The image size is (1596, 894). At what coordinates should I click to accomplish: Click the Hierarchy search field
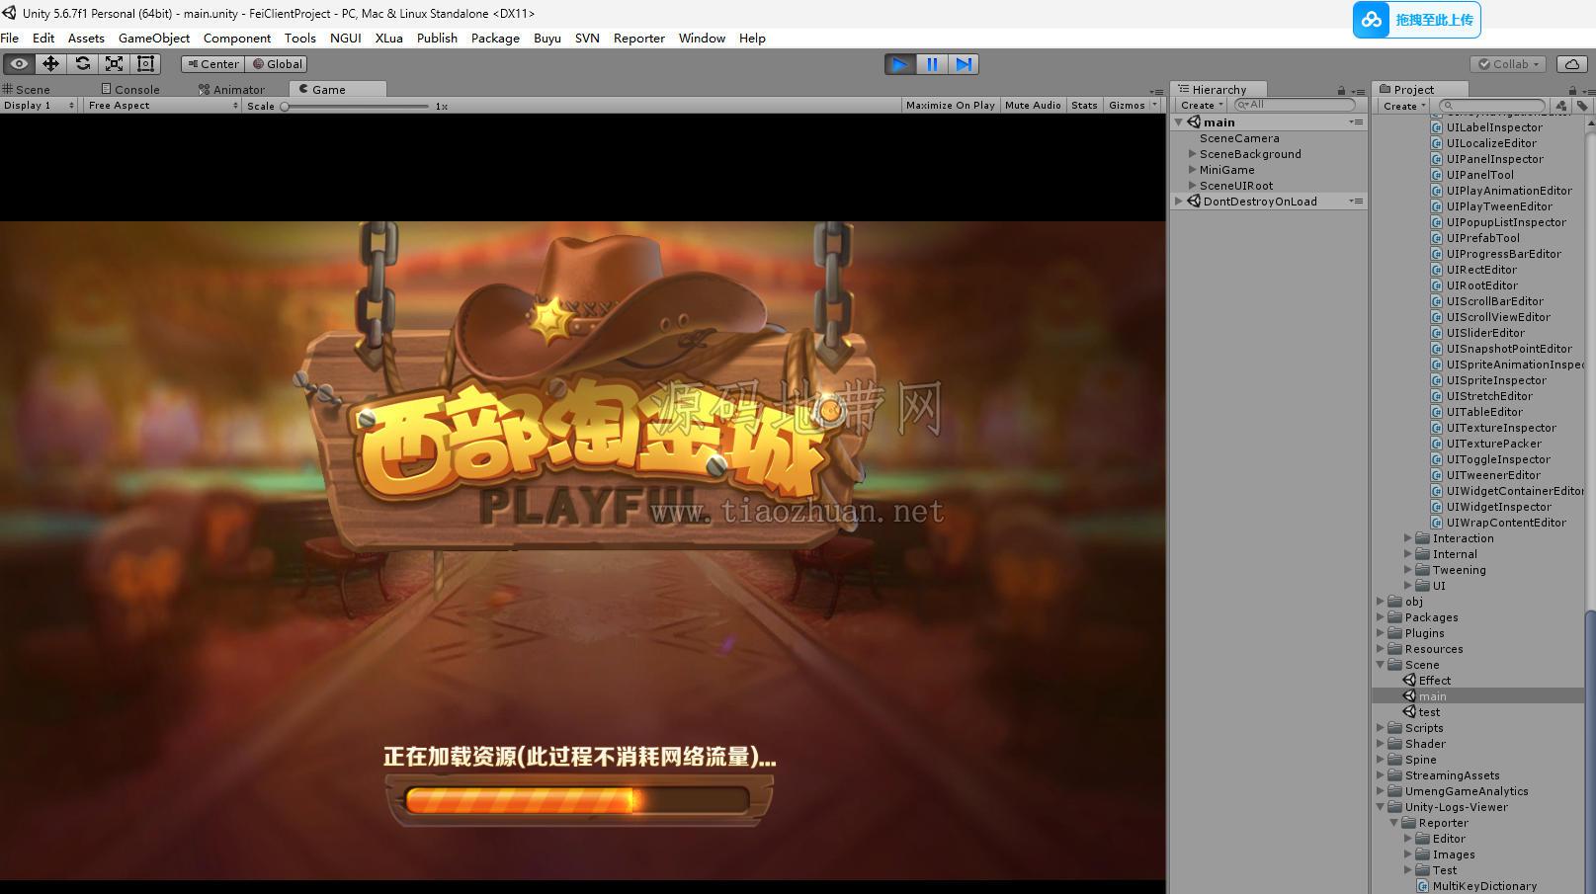coord(1296,105)
